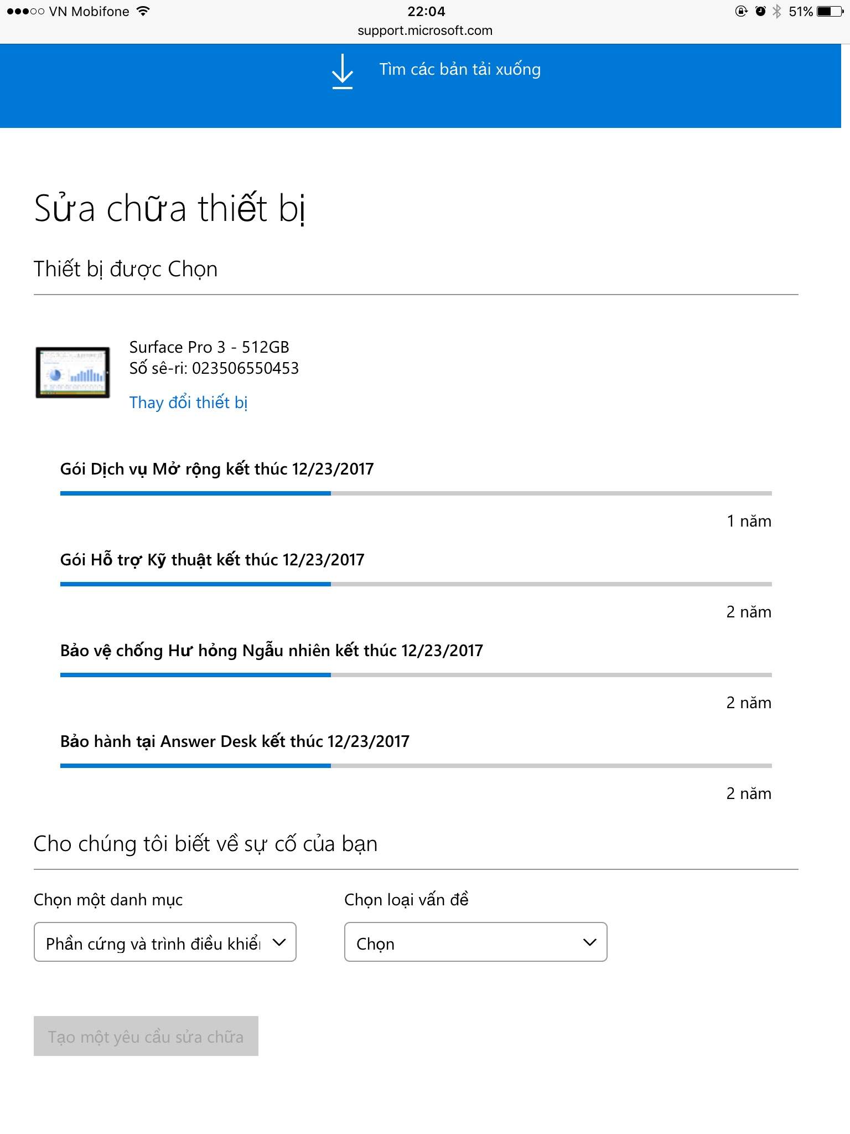Tap the cellular signal strength dots
Viewport: 850px width, 1134px height.
25,11
